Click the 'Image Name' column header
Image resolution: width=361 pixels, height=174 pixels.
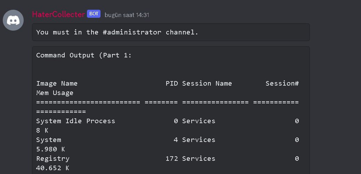[57, 84]
